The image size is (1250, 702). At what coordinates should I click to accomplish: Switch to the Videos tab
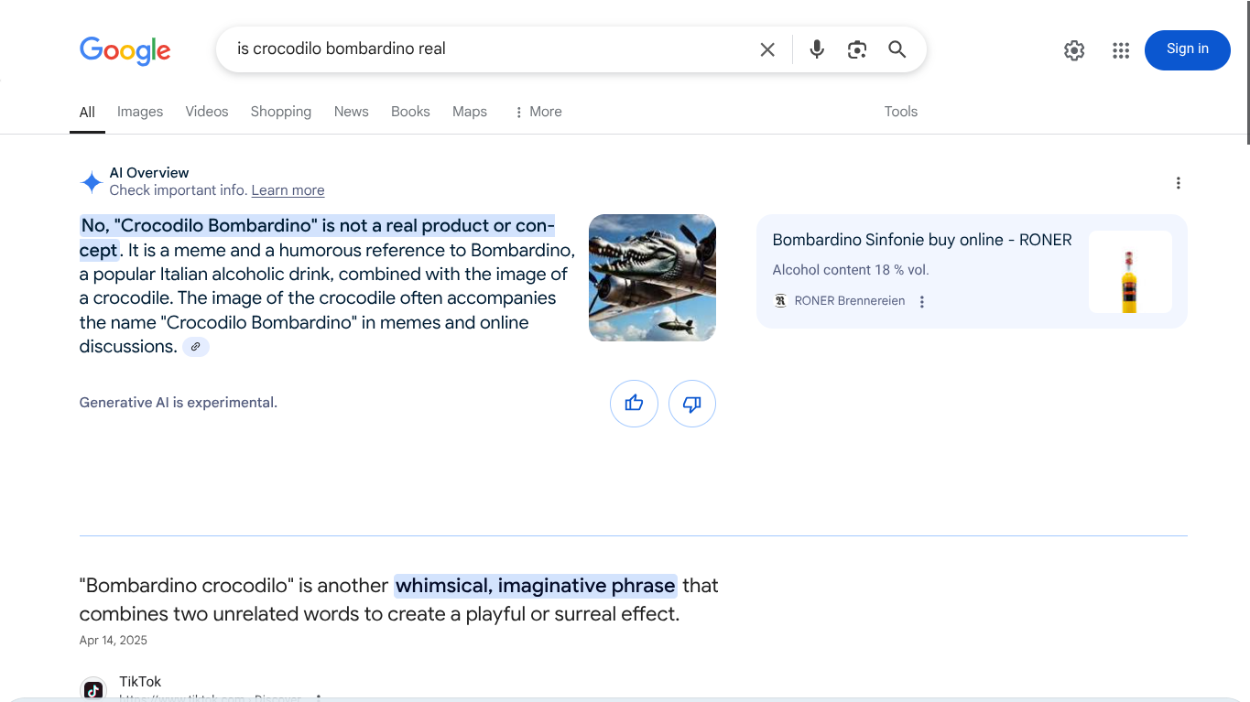tap(207, 112)
